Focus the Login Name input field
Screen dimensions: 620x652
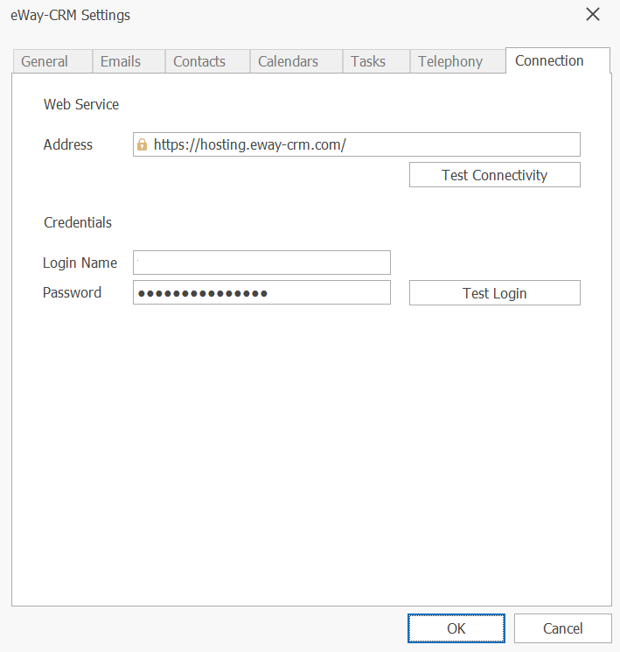tap(261, 263)
